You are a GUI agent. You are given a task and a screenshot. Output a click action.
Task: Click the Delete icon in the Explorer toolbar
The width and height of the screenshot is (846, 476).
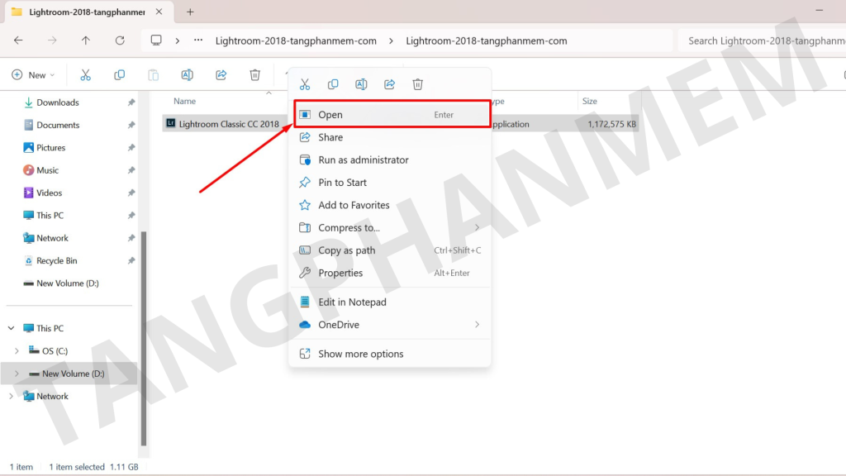pyautogui.click(x=255, y=75)
